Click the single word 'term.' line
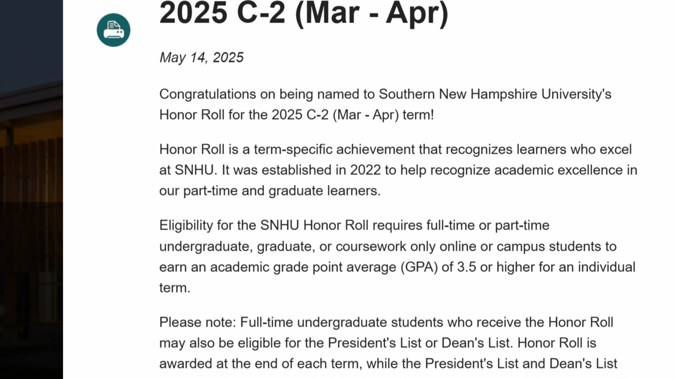Image resolution: width=675 pixels, height=379 pixels. point(175,288)
